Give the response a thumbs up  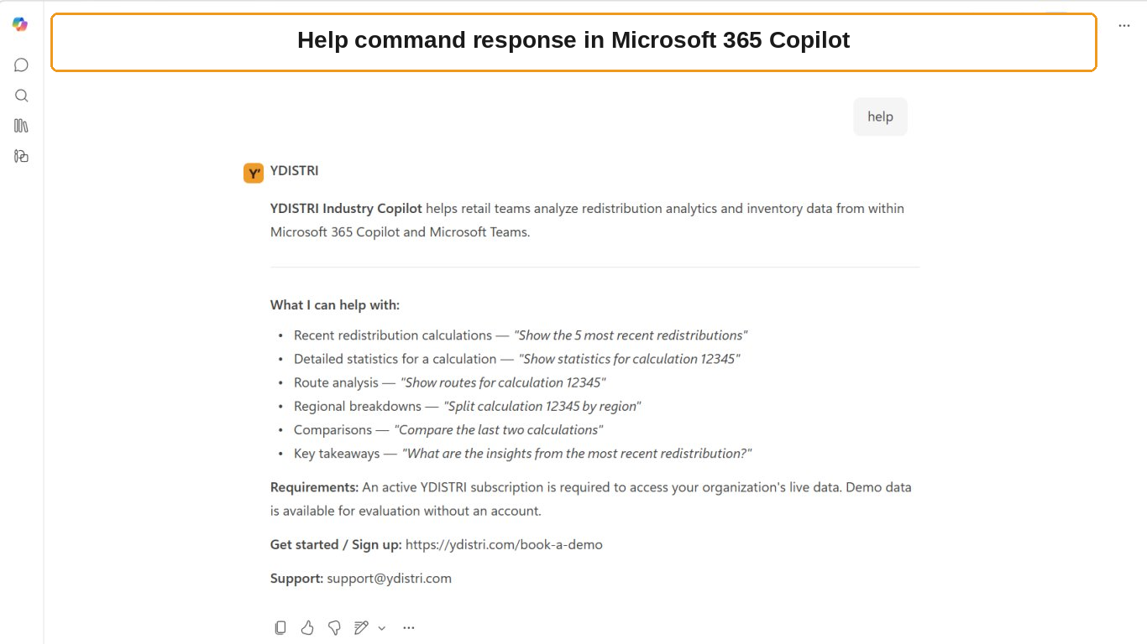307,627
